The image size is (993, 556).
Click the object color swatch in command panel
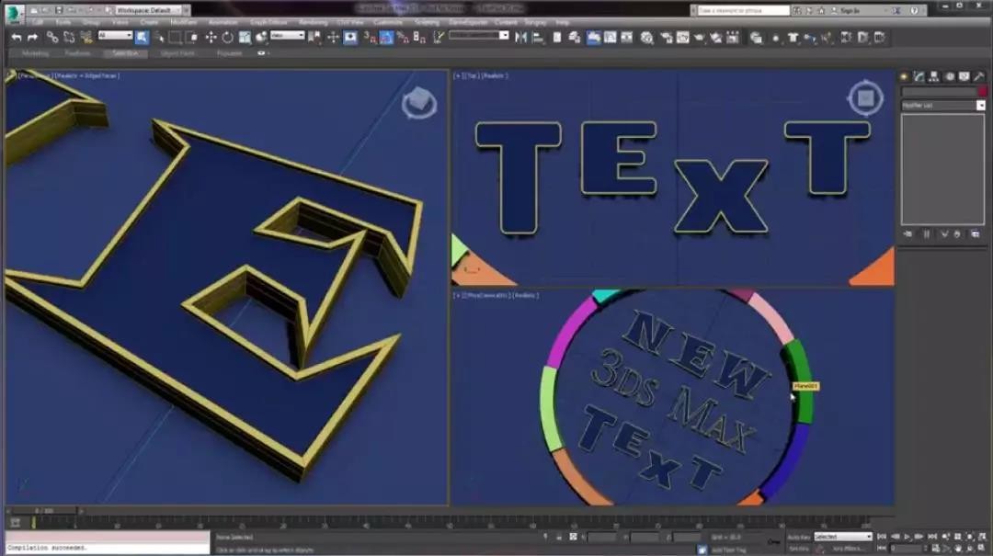pyautogui.click(x=982, y=92)
